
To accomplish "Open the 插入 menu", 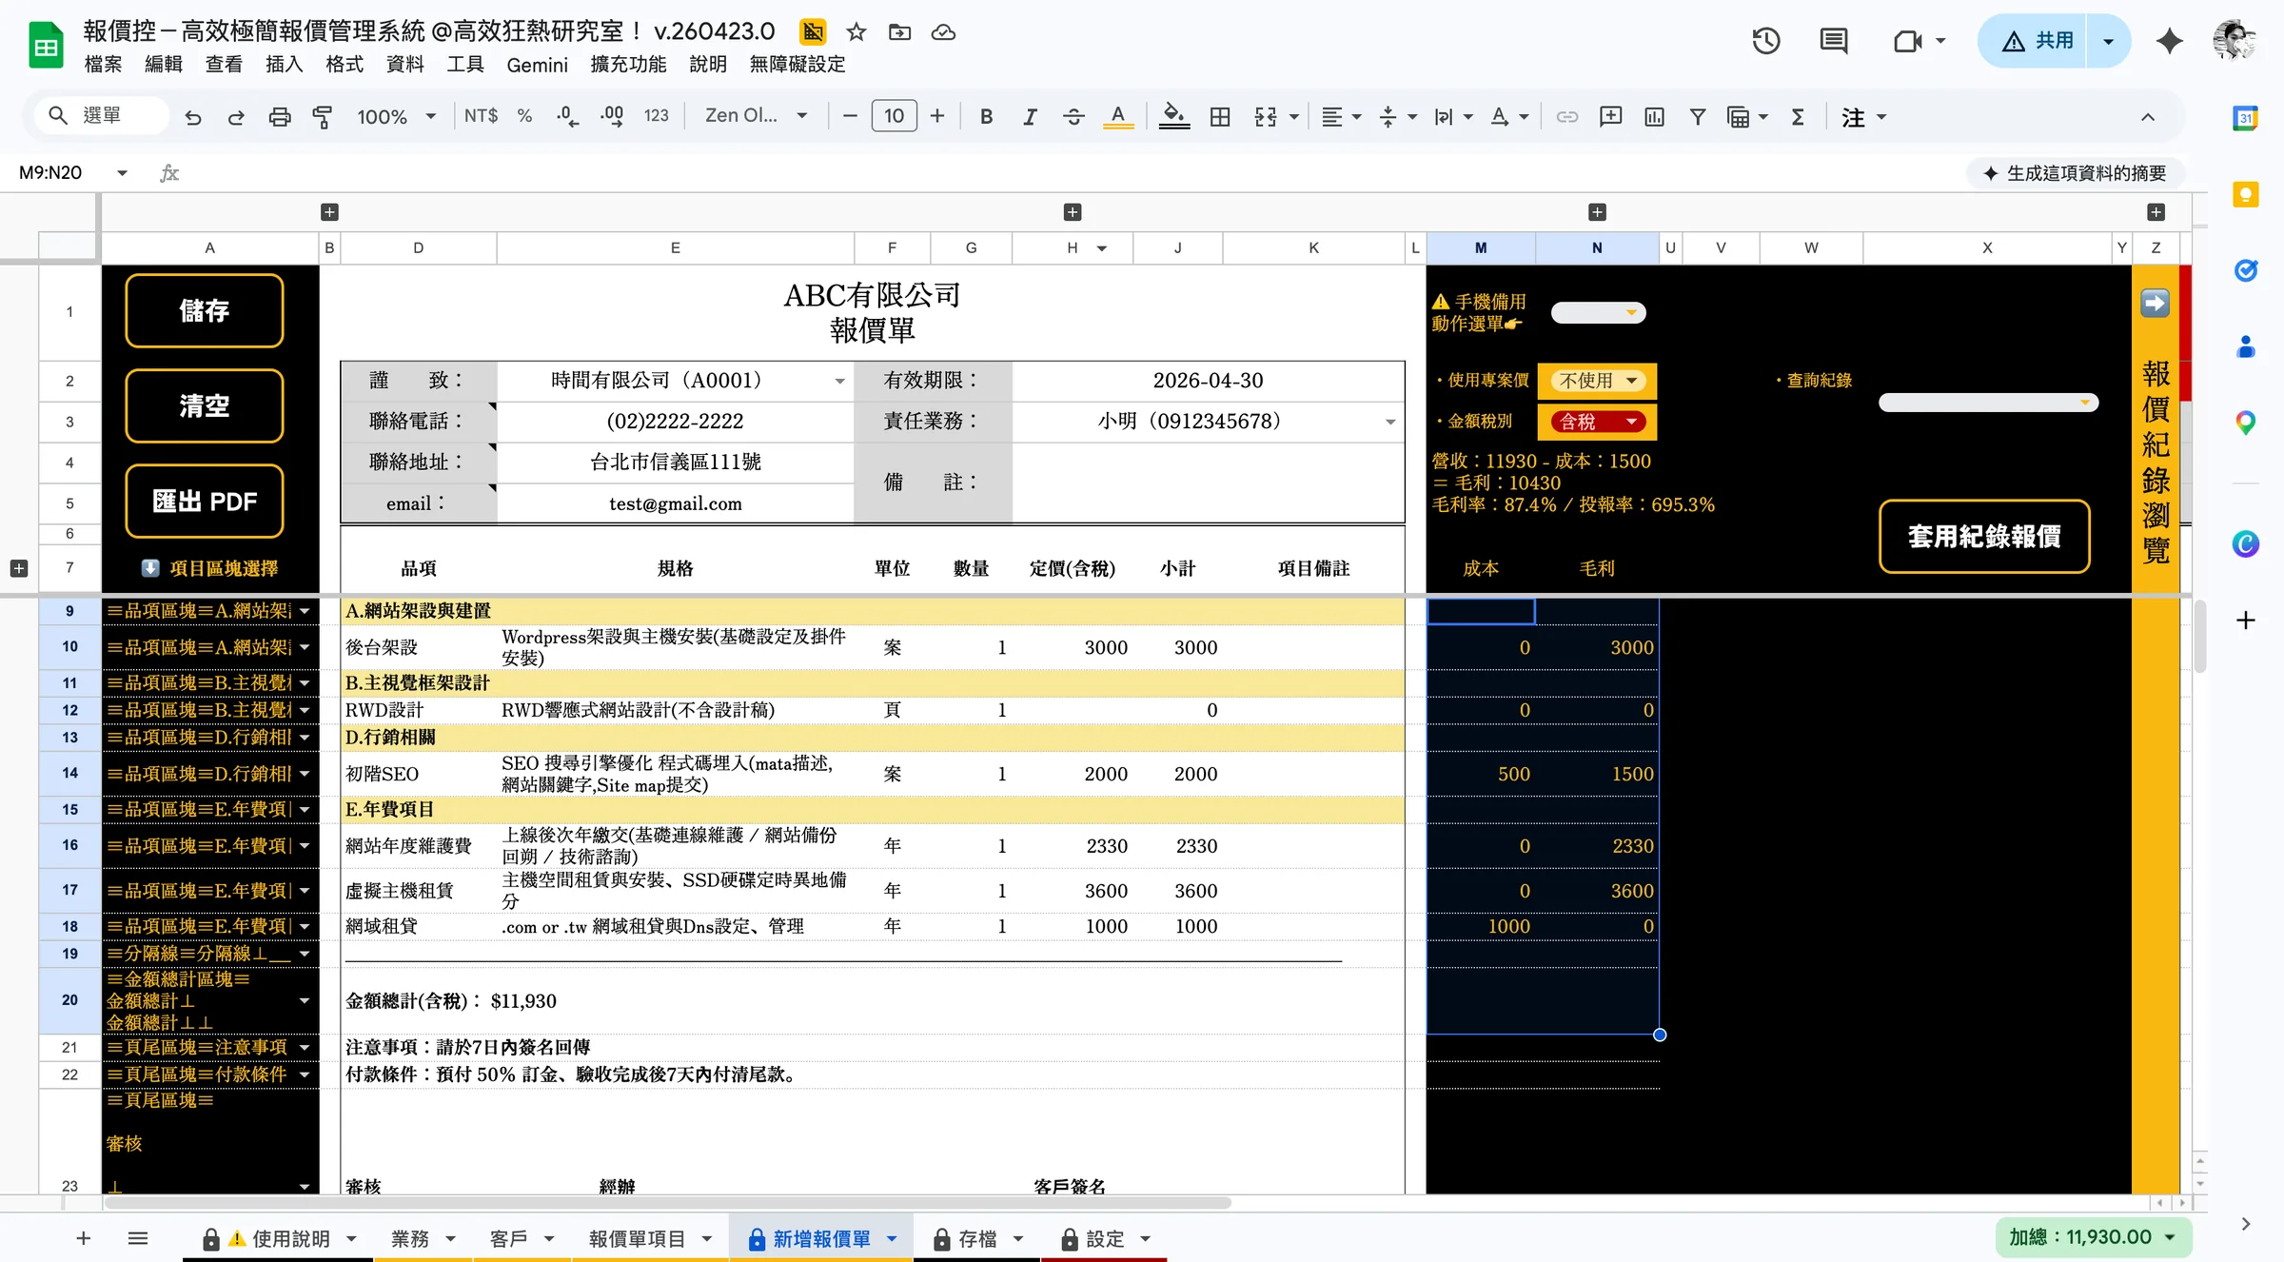I will (284, 65).
